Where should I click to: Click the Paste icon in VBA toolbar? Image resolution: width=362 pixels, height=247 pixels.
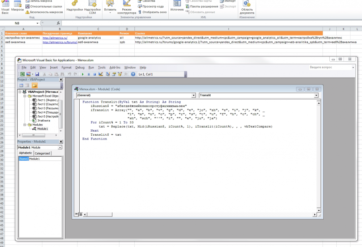pyautogui.click(x=56, y=74)
